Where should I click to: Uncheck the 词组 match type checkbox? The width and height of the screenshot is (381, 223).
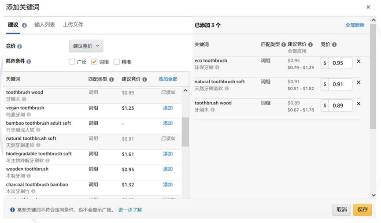tap(94, 62)
